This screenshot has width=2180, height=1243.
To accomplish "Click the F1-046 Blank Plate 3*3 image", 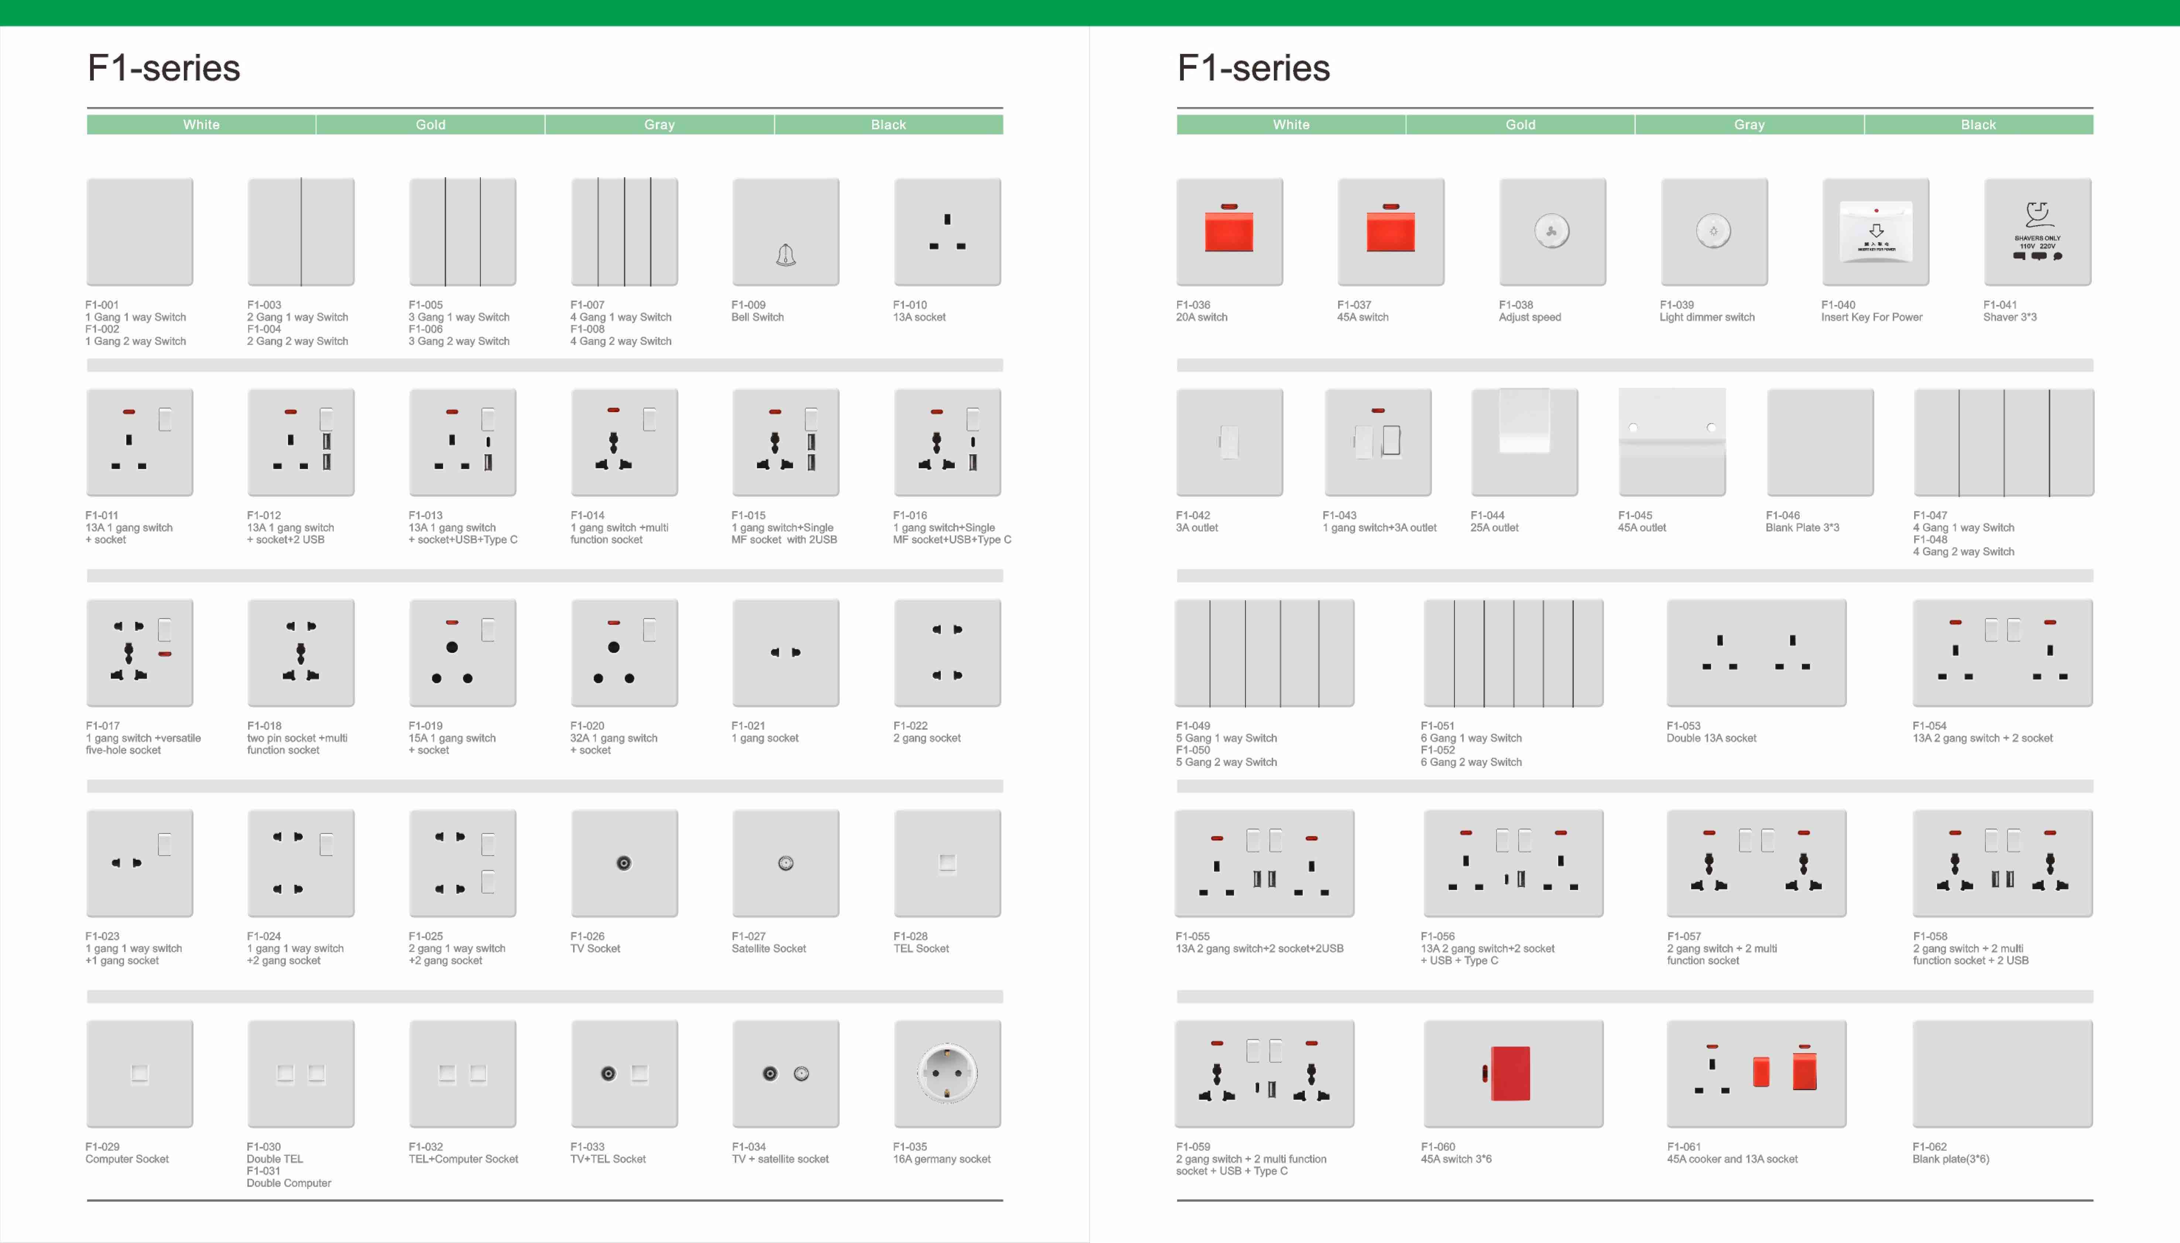I will pyautogui.click(x=1820, y=442).
